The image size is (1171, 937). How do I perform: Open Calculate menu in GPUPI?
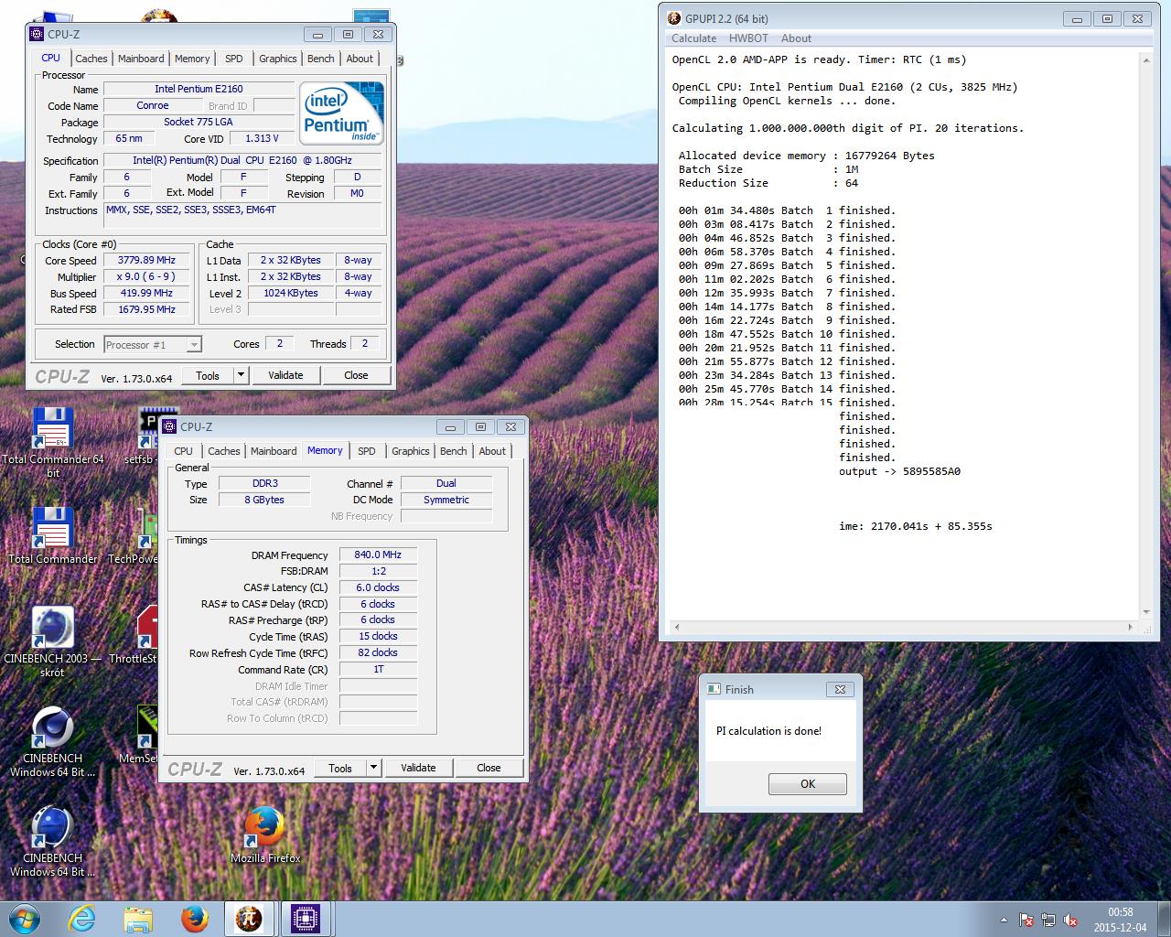[x=693, y=38]
